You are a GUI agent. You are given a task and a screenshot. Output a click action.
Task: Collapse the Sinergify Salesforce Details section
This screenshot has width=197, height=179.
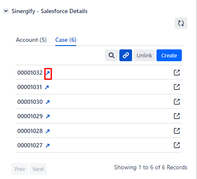[x=6, y=11]
